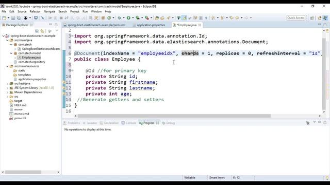Click the New Java Class icon

click(x=109, y=18)
